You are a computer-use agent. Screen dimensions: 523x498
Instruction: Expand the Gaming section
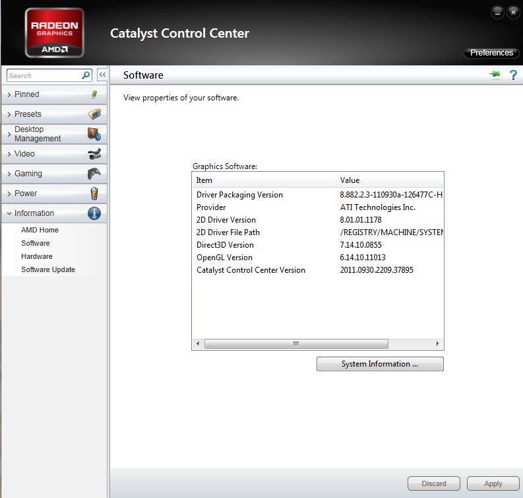click(x=28, y=174)
